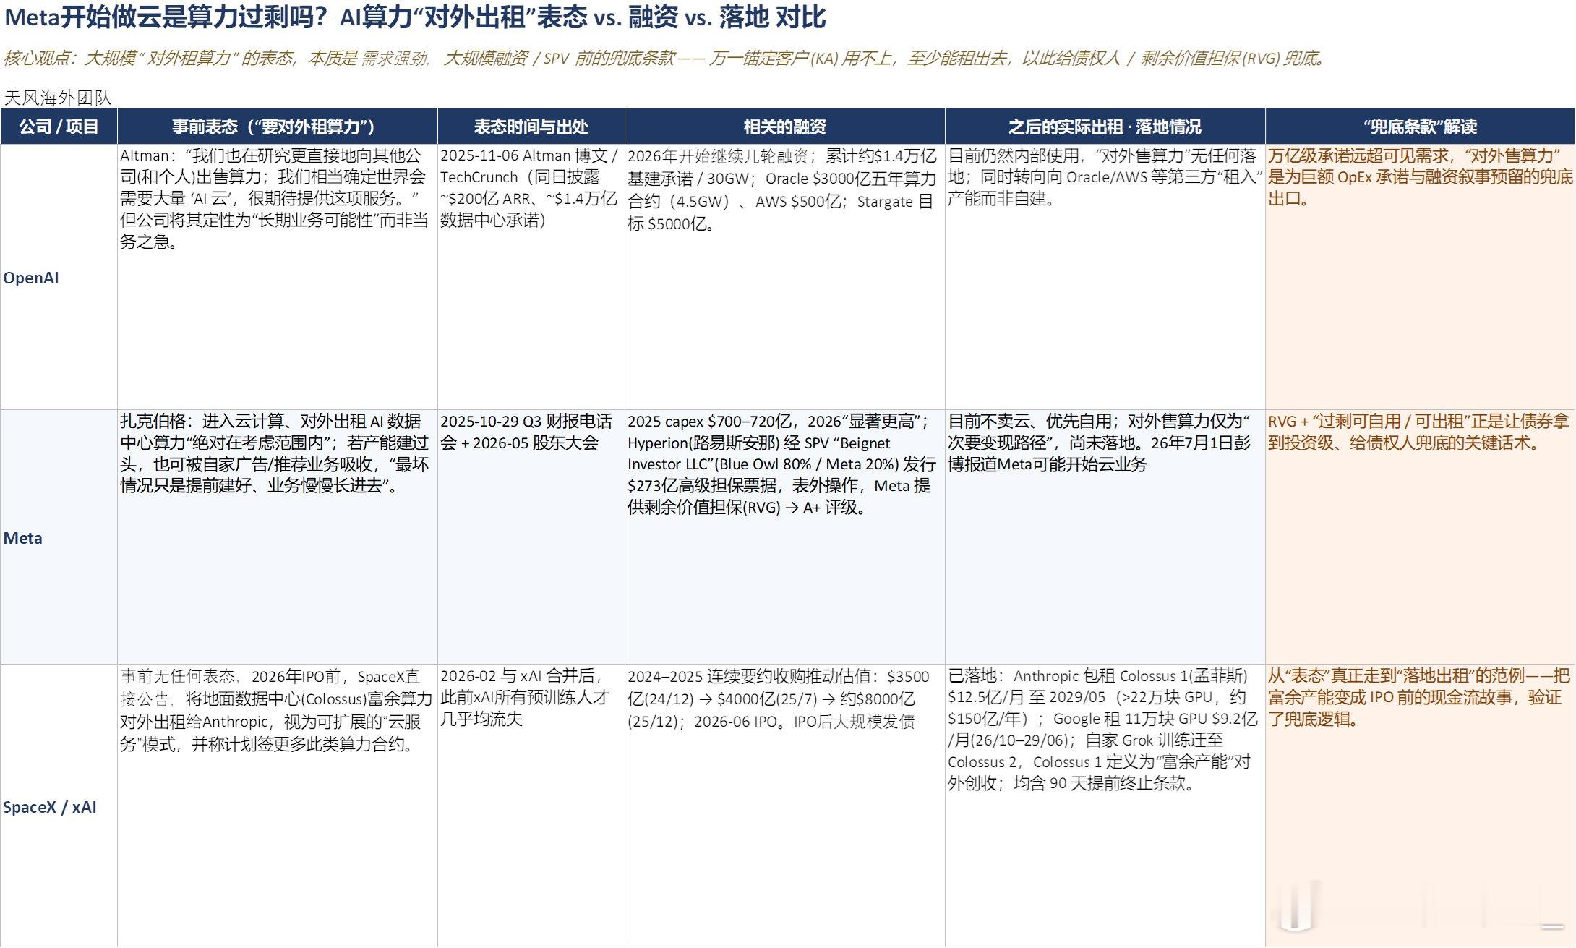Click the Altman quote cell about selling compute

[278, 277]
